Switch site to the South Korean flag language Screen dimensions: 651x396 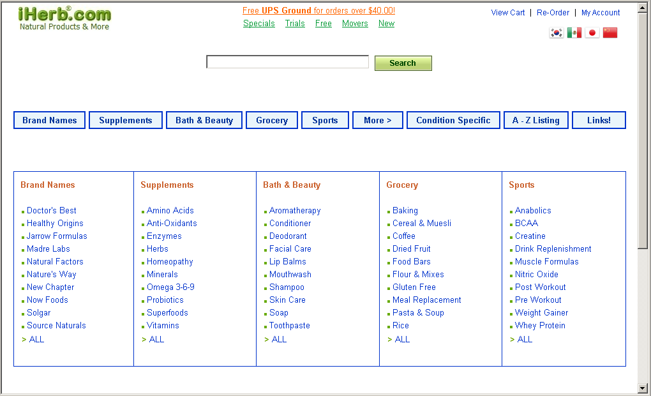[556, 33]
